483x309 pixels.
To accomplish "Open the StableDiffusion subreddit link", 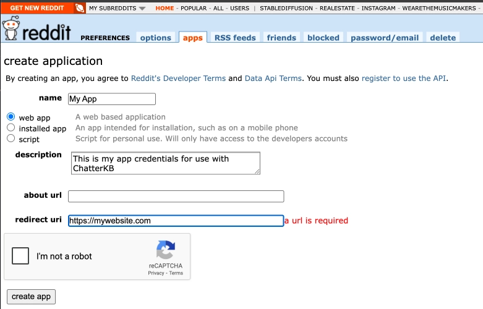I will [x=286, y=8].
